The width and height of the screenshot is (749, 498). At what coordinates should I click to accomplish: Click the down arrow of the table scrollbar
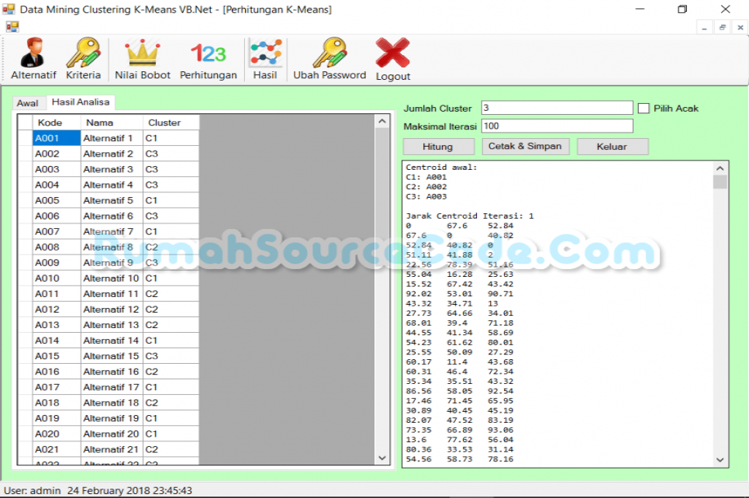click(381, 458)
